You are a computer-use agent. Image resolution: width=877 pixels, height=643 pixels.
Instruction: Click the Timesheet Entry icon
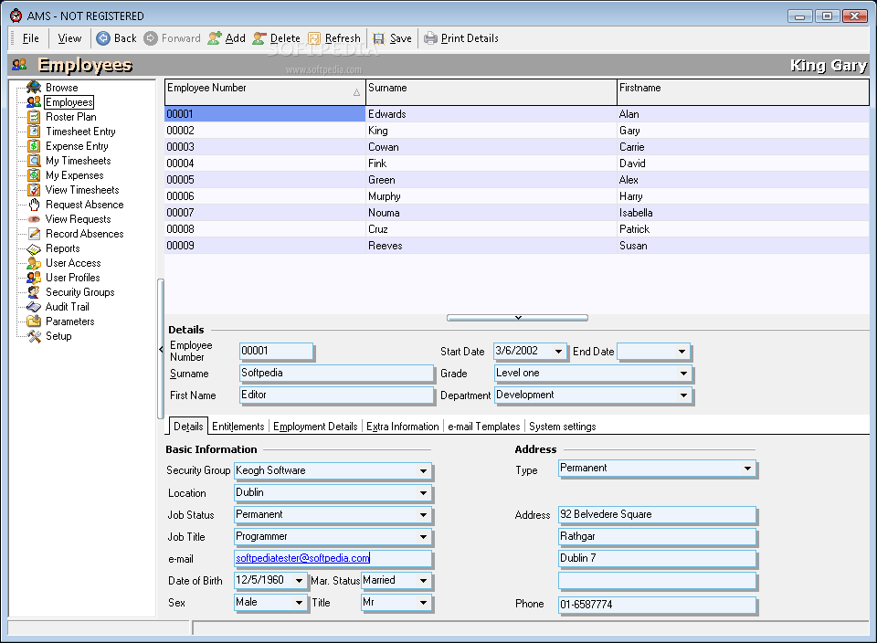click(34, 132)
